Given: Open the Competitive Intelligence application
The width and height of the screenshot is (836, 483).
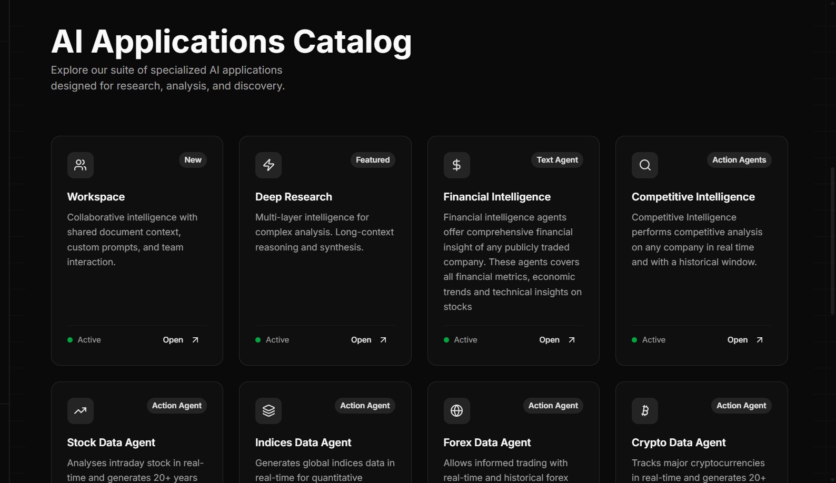Looking at the screenshot, I should 746,340.
